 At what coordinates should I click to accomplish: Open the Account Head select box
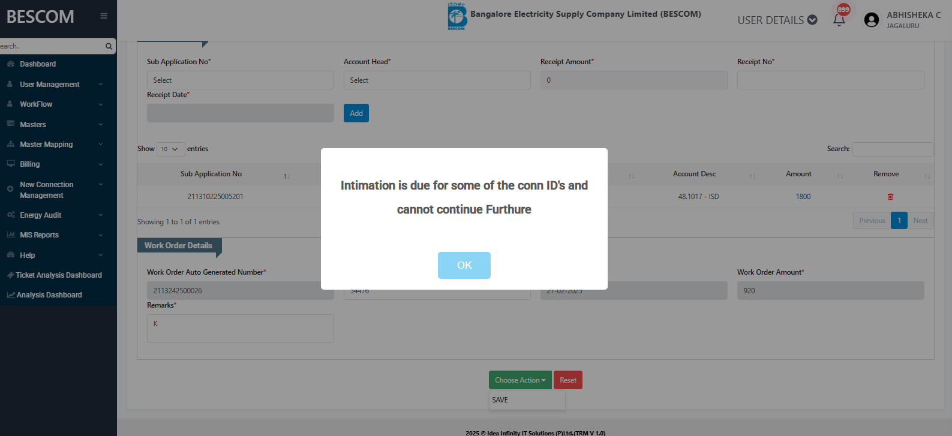click(437, 80)
